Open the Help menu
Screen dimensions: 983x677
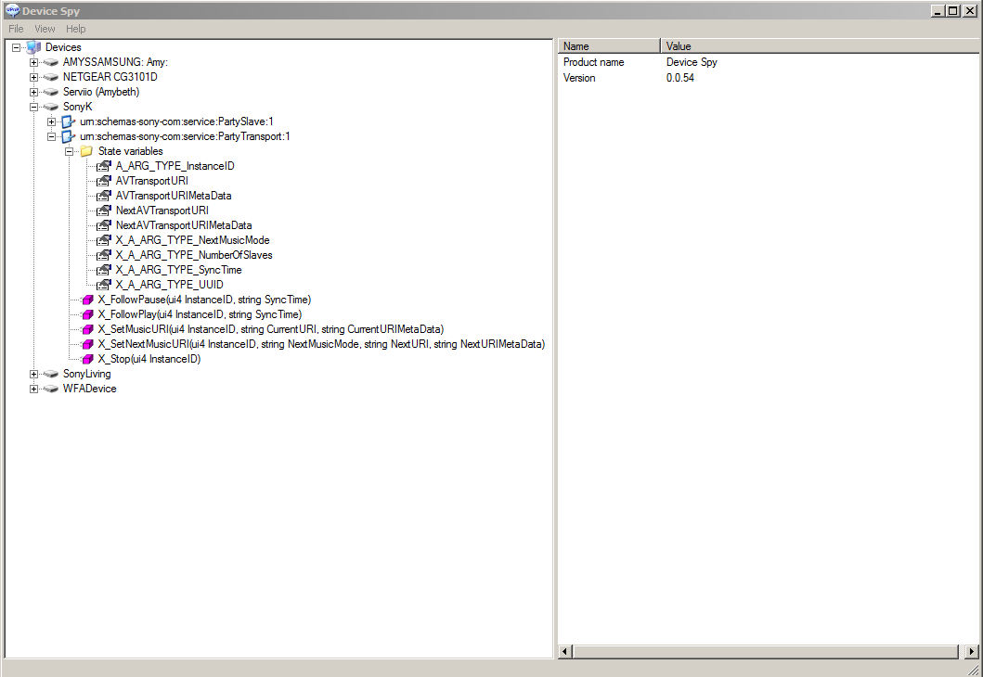click(75, 29)
